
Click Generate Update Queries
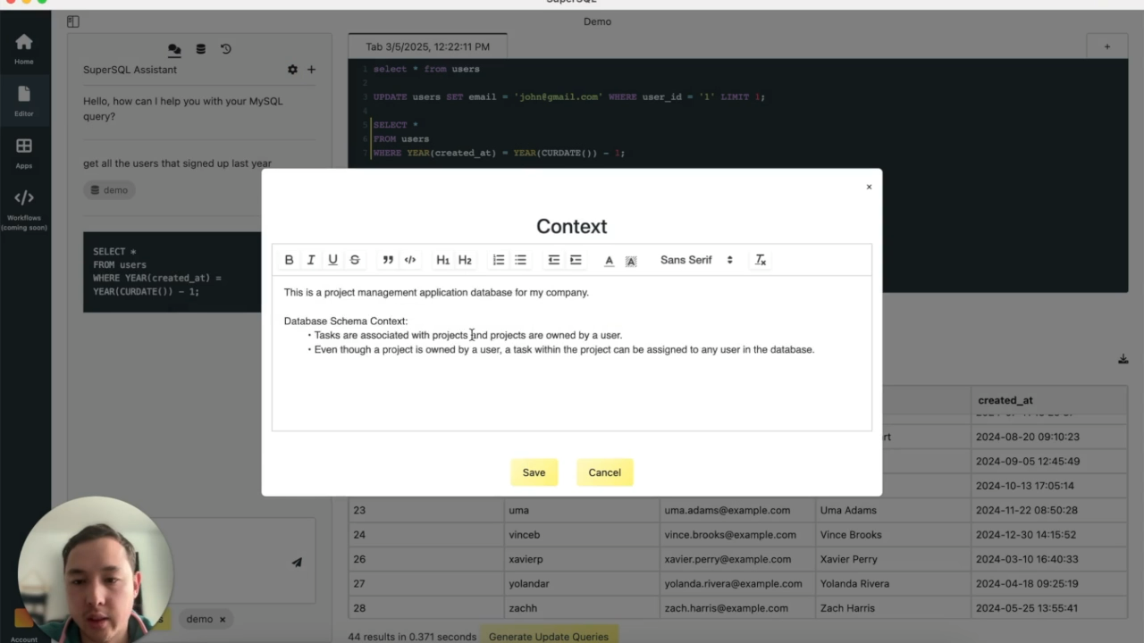(548, 636)
